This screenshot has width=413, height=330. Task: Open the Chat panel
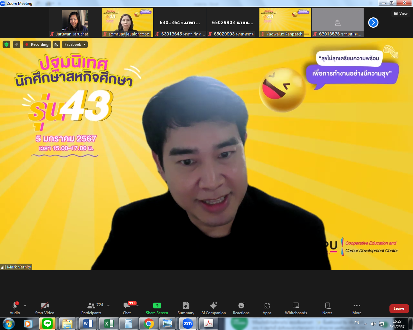tap(127, 308)
